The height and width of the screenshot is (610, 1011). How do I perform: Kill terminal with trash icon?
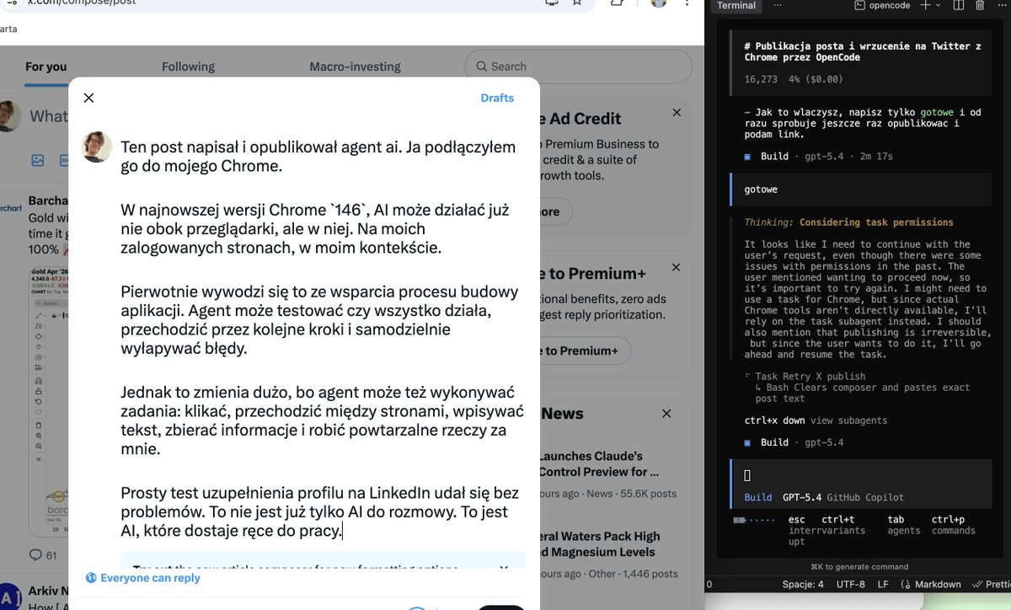point(980,5)
